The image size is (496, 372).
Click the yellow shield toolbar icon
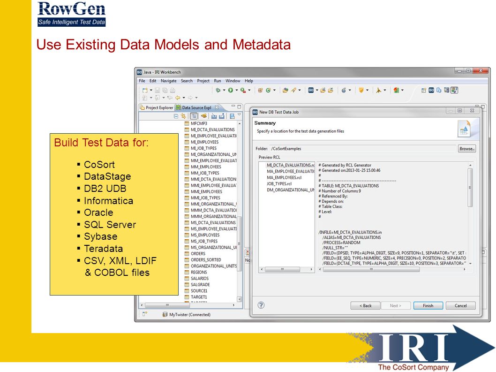361,90
